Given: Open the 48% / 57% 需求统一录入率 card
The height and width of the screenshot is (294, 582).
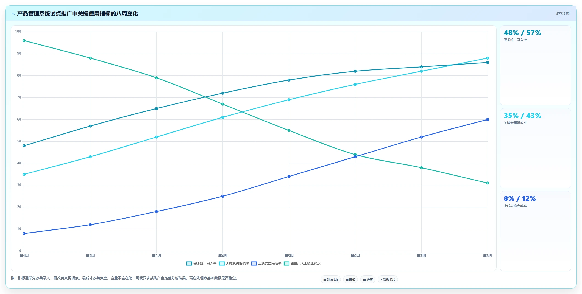Looking at the screenshot, I should (x=535, y=65).
